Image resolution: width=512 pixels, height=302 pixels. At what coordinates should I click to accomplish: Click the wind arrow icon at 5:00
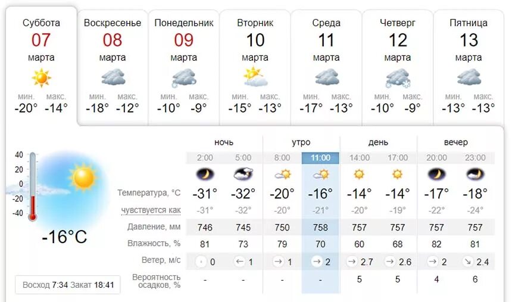click(x=239, y=261)
